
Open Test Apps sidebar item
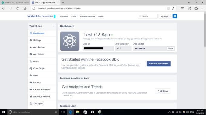point(42,104)
